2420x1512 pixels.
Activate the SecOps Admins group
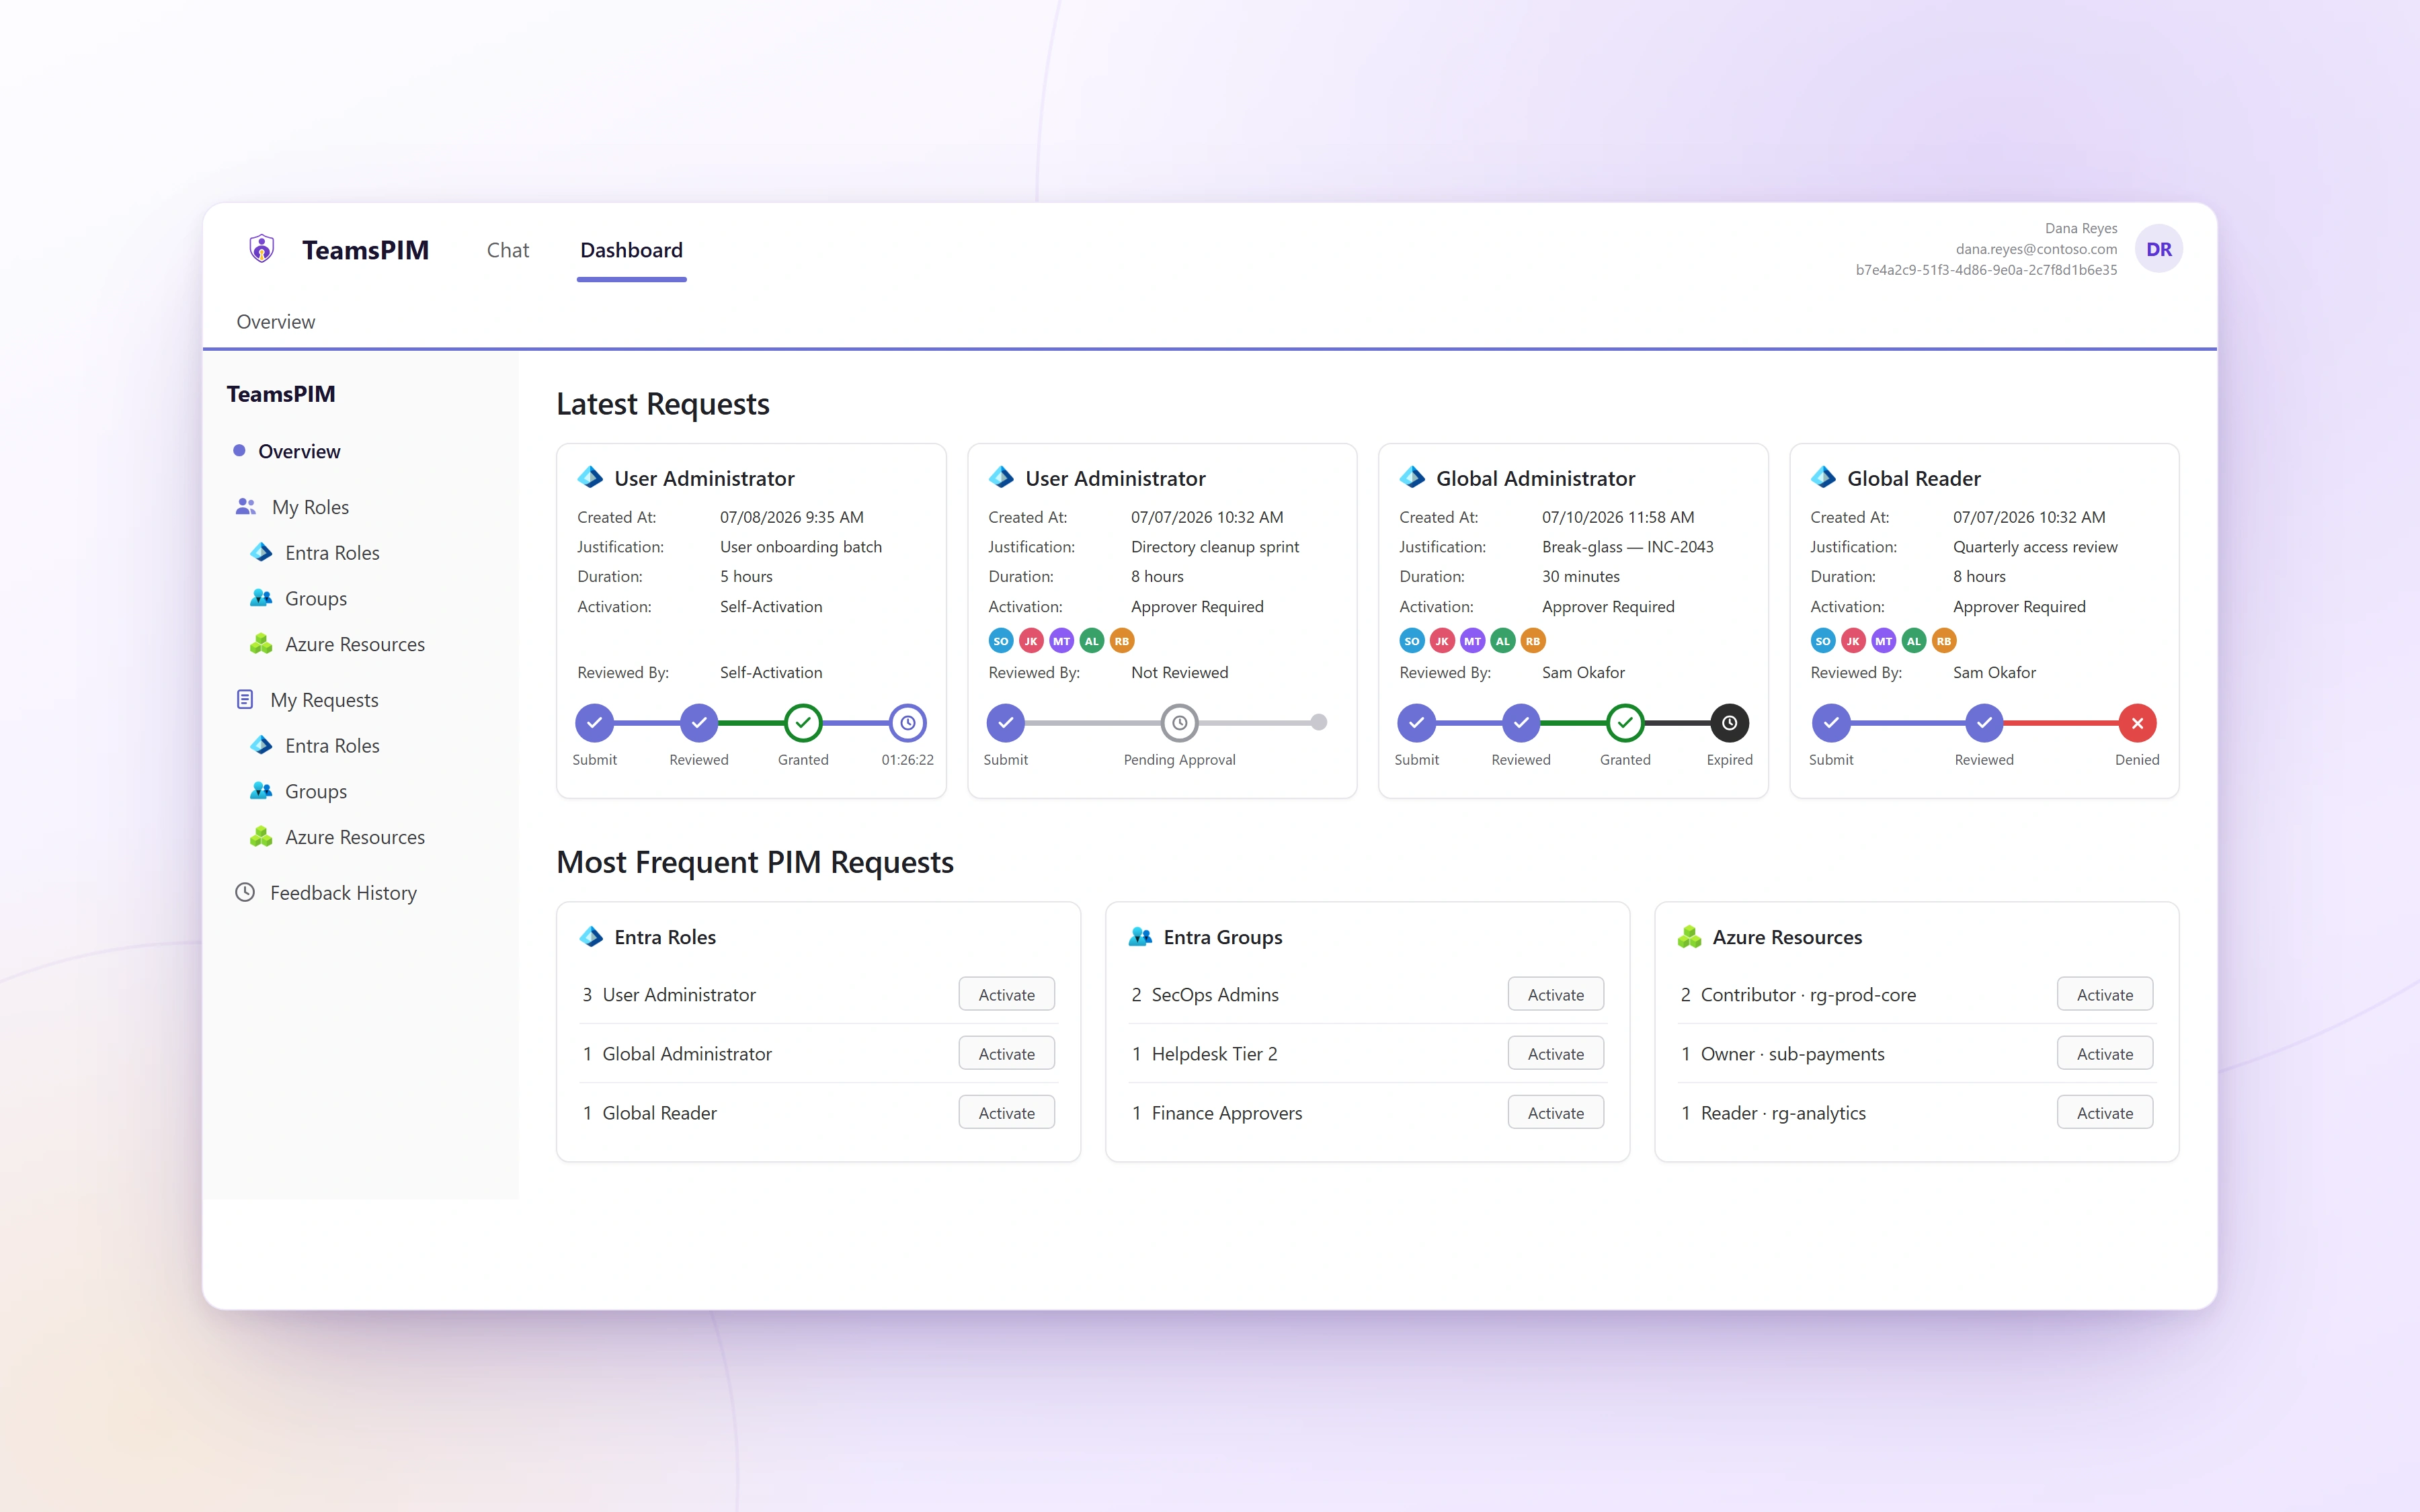pyautogui.click(x=1555, y=994)
